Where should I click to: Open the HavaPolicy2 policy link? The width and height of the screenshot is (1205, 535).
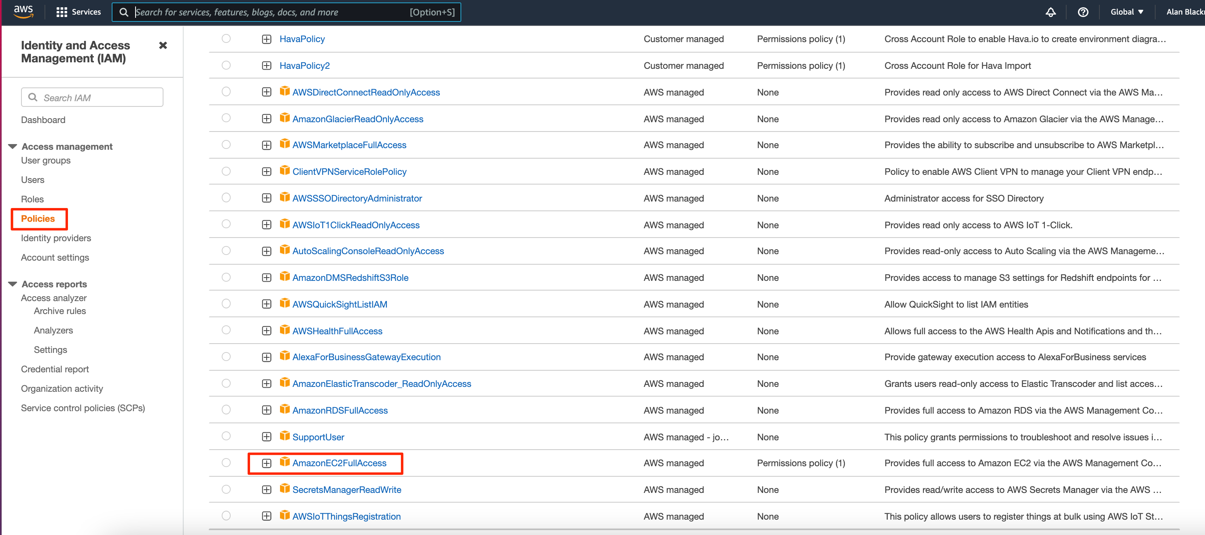point(304,66)
